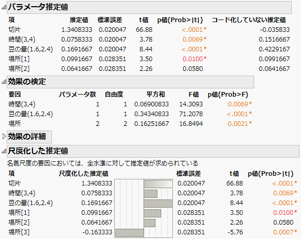This screenshot has width=301, height=239.
Task: Click 標準誤差 header in scaled estimates table
Action: tap(188, 174)
